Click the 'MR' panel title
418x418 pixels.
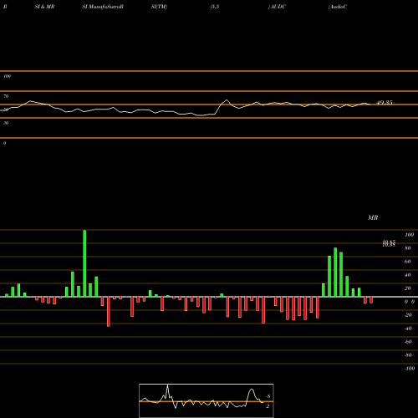(373, 217)
